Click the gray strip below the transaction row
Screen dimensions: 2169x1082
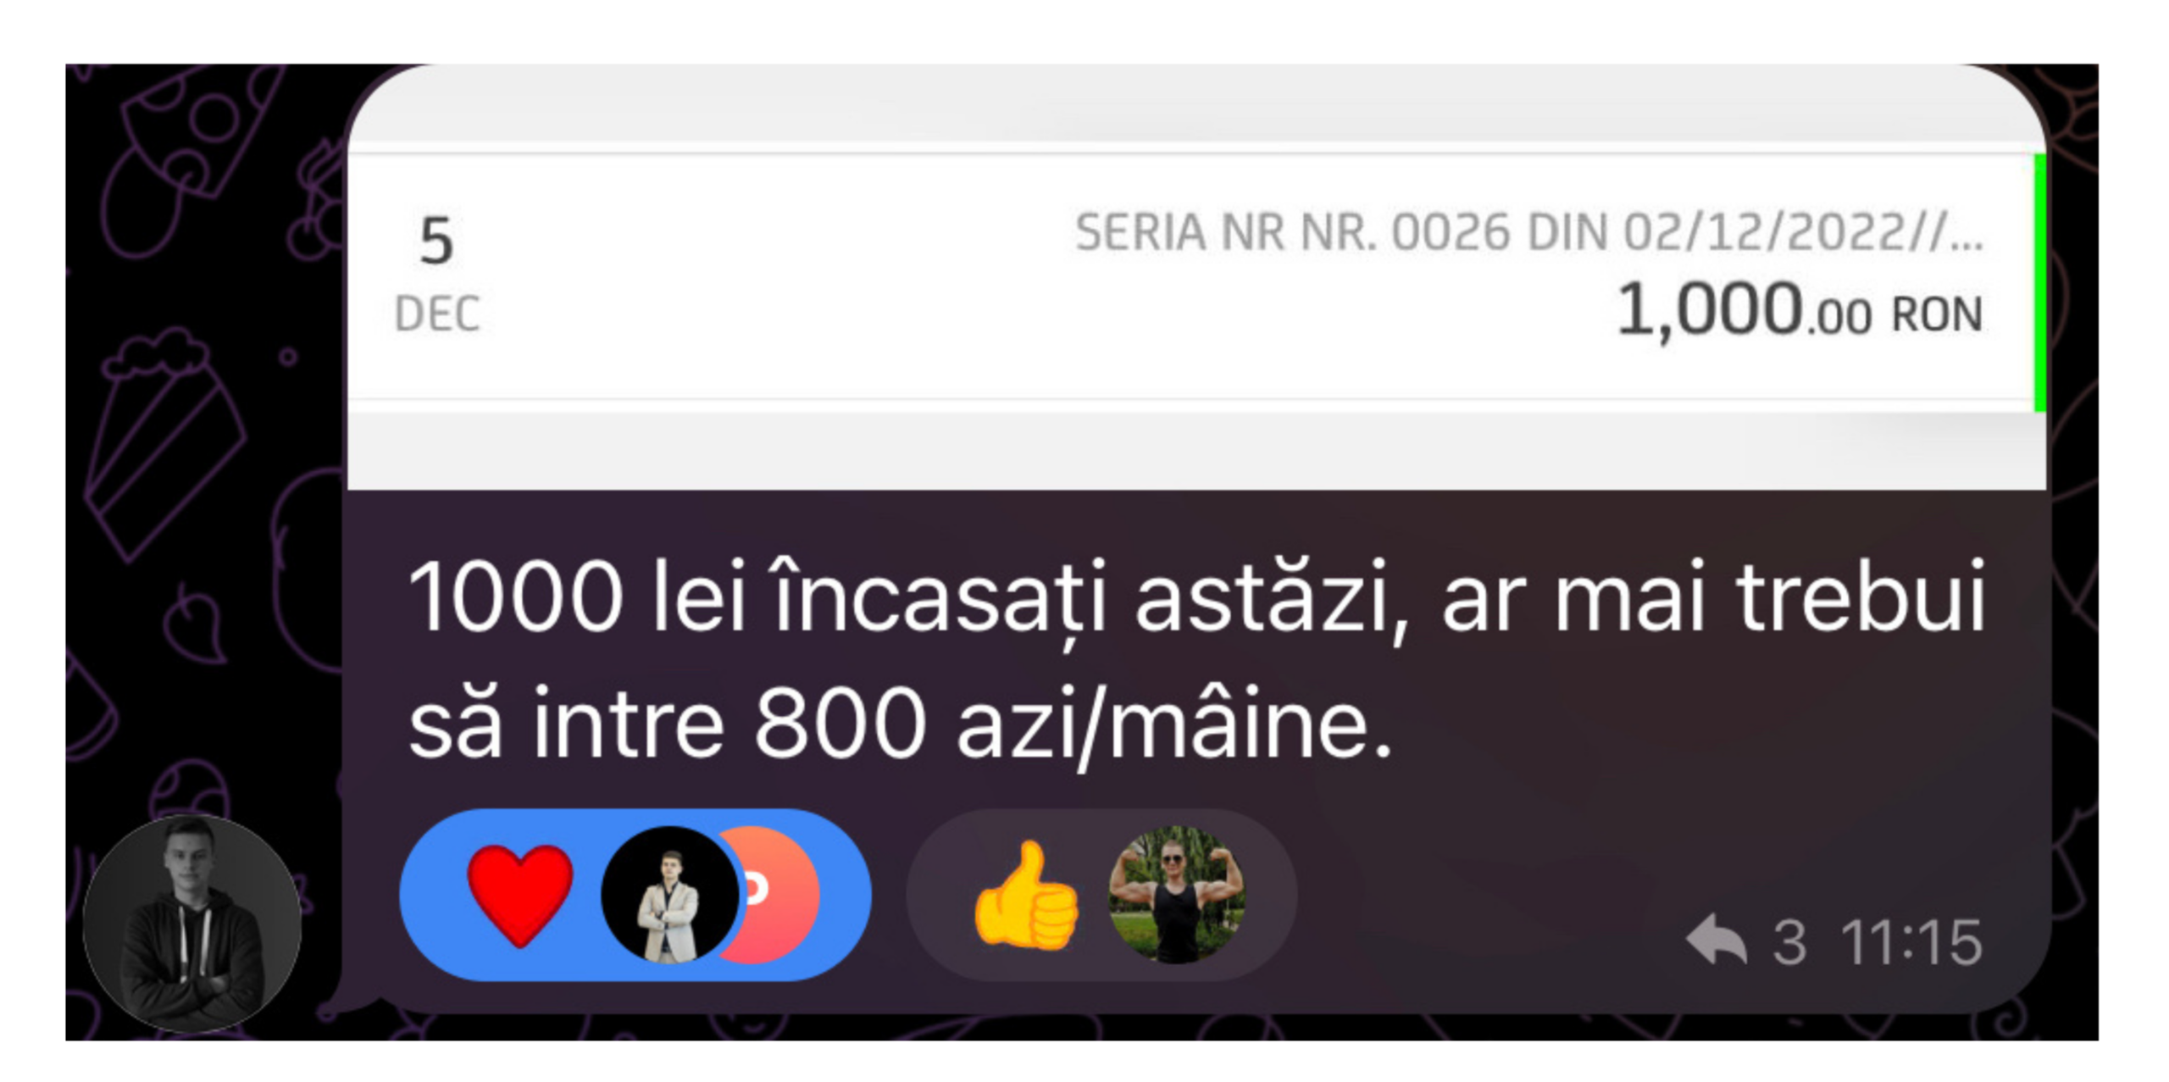(x=1196, y=451)
